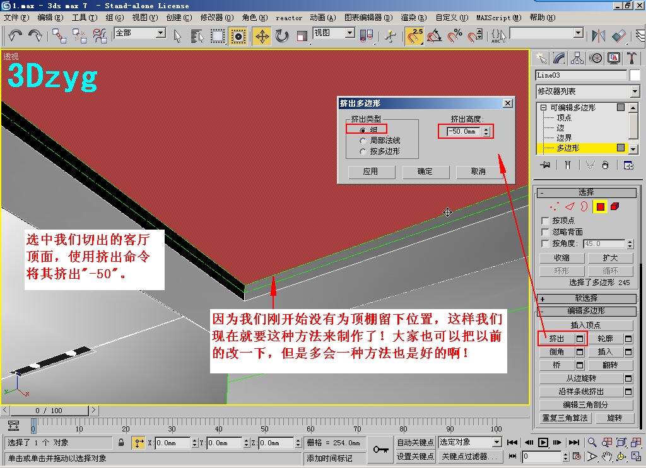Click the 挤出高度 value field

[463, 131]
